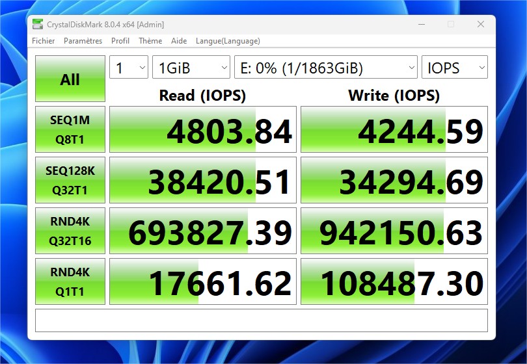Click the SEQ128K write result 34294.69
Screen dimensions: 527x364
click(394, 180)
